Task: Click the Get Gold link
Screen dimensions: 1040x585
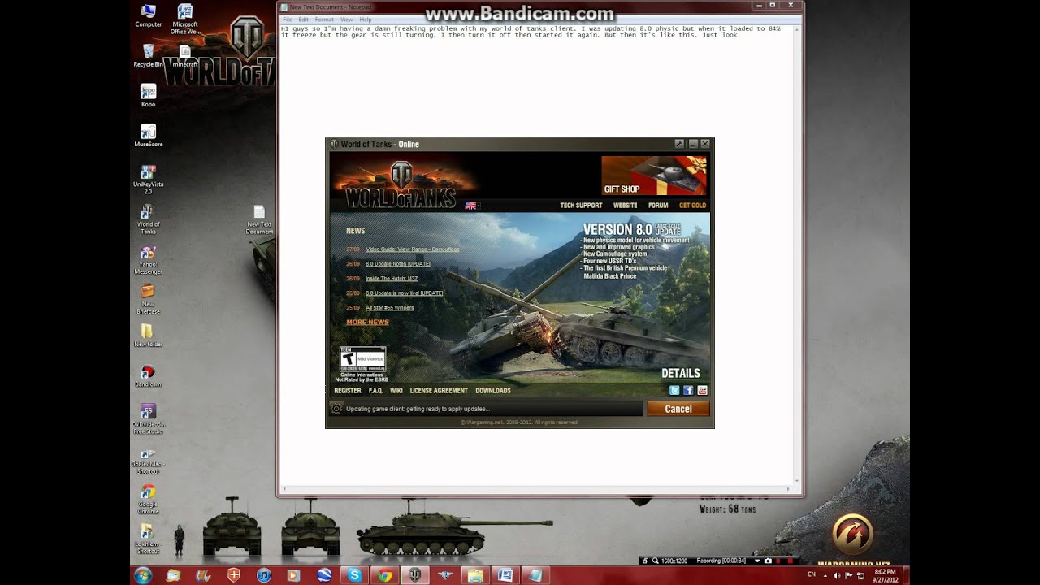Action: (692, 206)
